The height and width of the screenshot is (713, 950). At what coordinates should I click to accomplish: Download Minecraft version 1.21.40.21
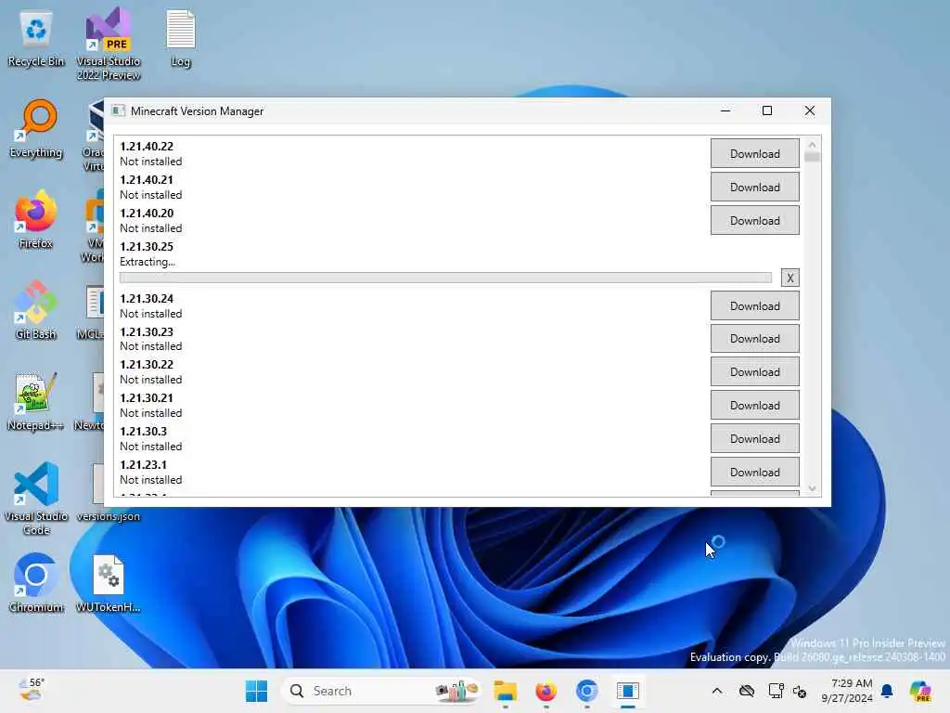point(754,187)
